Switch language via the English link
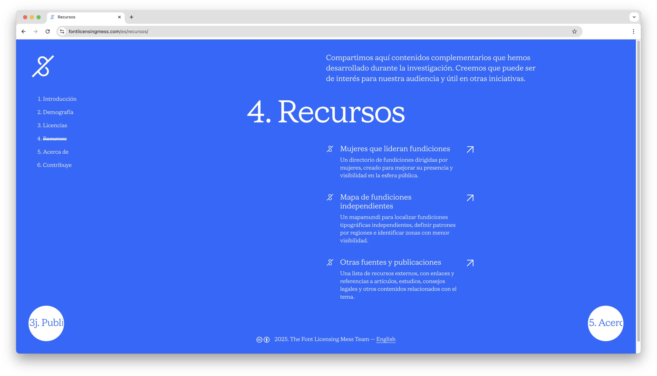The image size is (657, 376). pos(385,339)
